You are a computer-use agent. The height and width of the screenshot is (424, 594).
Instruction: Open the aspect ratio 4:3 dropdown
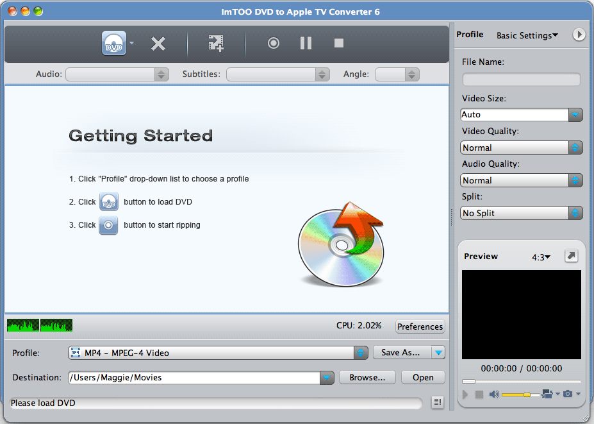[541, 256]
